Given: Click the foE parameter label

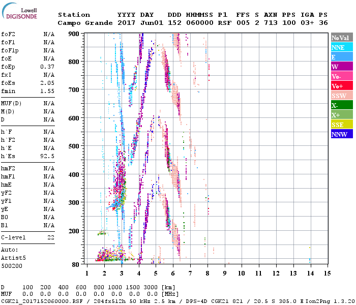Looking at the screenshot, I should 6,58.
